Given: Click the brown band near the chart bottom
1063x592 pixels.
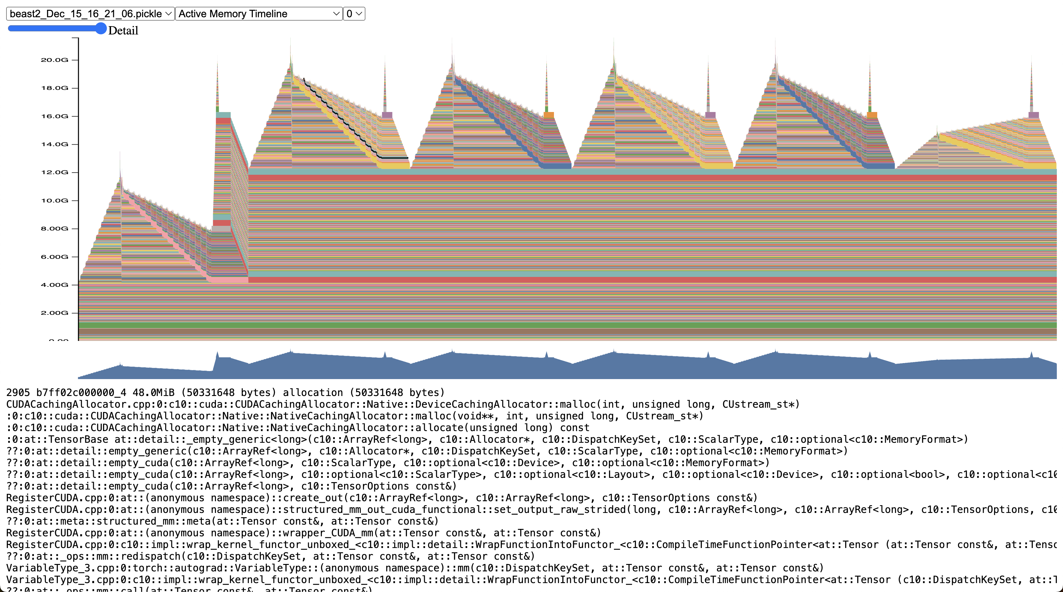Looking at the screenshot, I should [x=536, y=331].
